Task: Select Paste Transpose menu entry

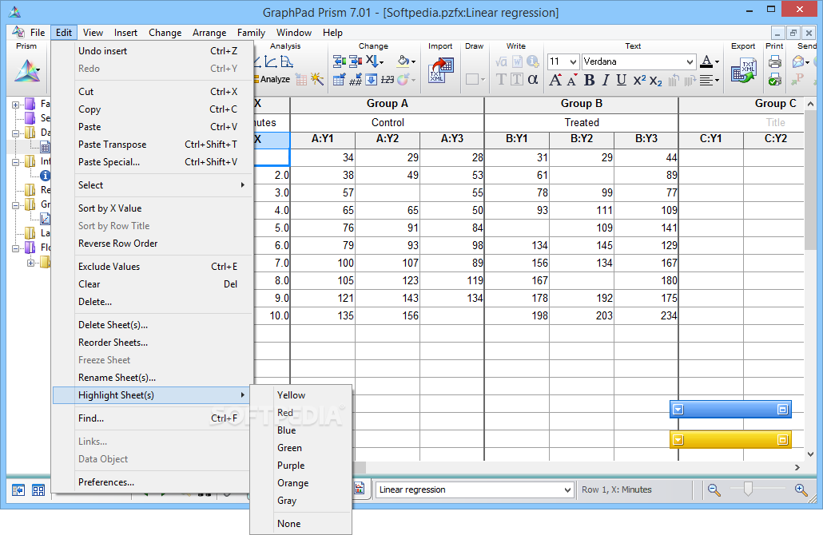Action: coord(153,145)
